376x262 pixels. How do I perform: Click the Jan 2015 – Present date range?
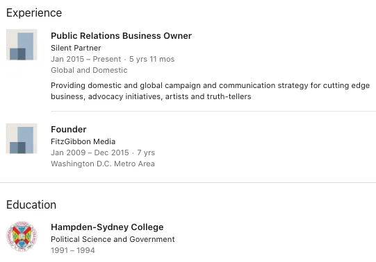coord(86,59)
